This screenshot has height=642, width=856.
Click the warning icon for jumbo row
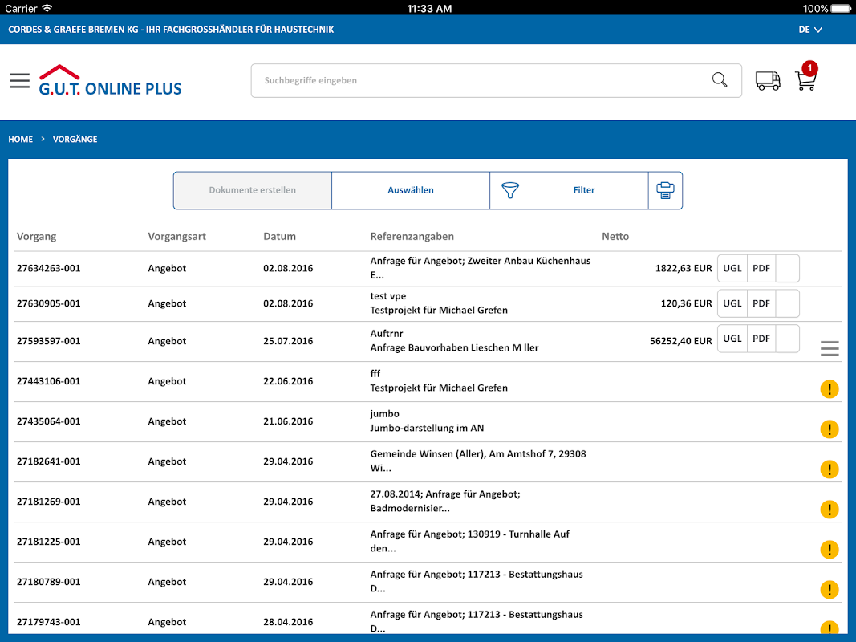click(830, 429)
